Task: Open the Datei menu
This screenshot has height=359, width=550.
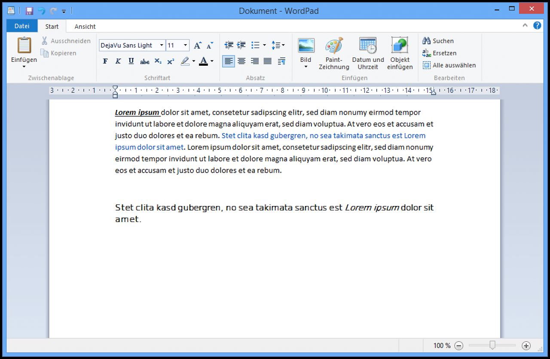Action: 22,26
